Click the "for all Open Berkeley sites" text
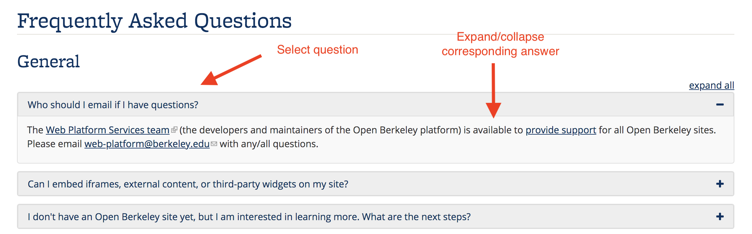This screenshot has height=234, width=752. pos(657,130)
